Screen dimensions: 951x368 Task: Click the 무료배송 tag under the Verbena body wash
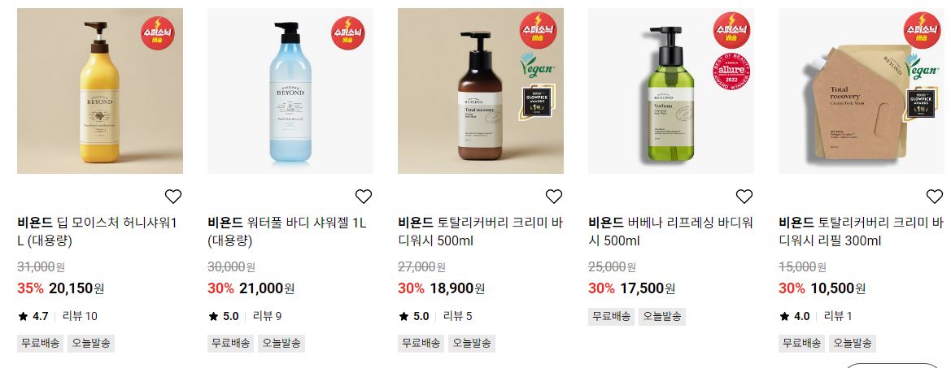[x=611, y=316]
